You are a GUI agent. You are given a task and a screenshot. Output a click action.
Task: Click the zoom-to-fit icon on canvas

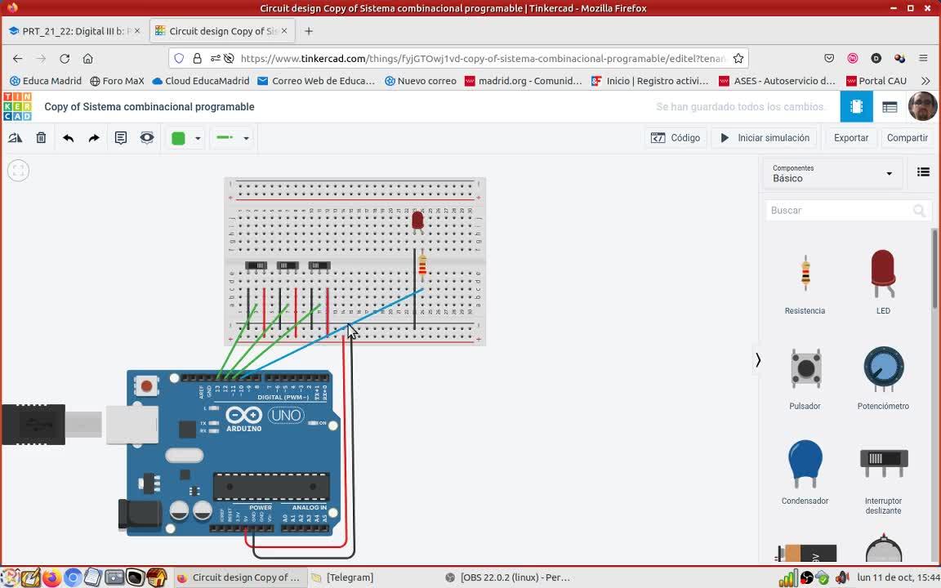(x=18, y=170)
